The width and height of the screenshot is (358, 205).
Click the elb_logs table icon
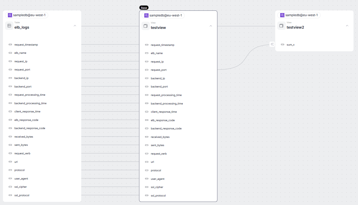click(x=9, y=26)
